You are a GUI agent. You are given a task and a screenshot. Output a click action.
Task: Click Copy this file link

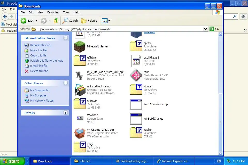point(38,55)
